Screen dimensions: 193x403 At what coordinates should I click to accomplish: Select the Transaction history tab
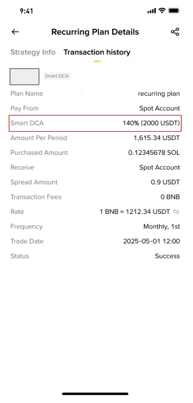[x=97, y=52]
